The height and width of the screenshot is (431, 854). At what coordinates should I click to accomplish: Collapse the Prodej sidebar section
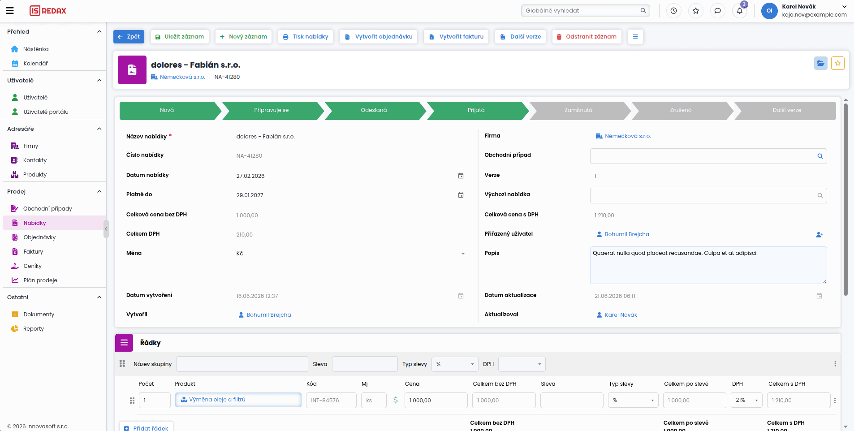99,192
